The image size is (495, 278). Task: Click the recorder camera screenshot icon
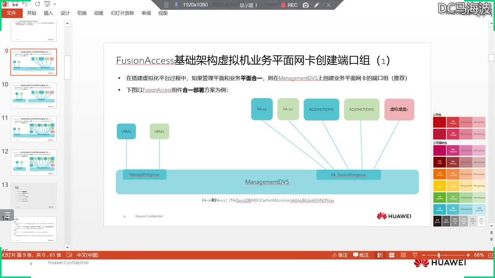pyautogui.click(x=306, y=5)
